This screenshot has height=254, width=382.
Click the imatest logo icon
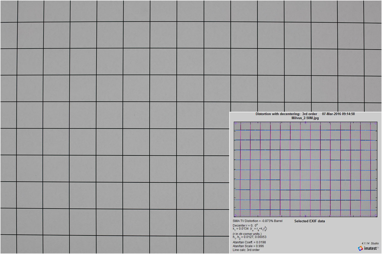click(x=360, y=248)
